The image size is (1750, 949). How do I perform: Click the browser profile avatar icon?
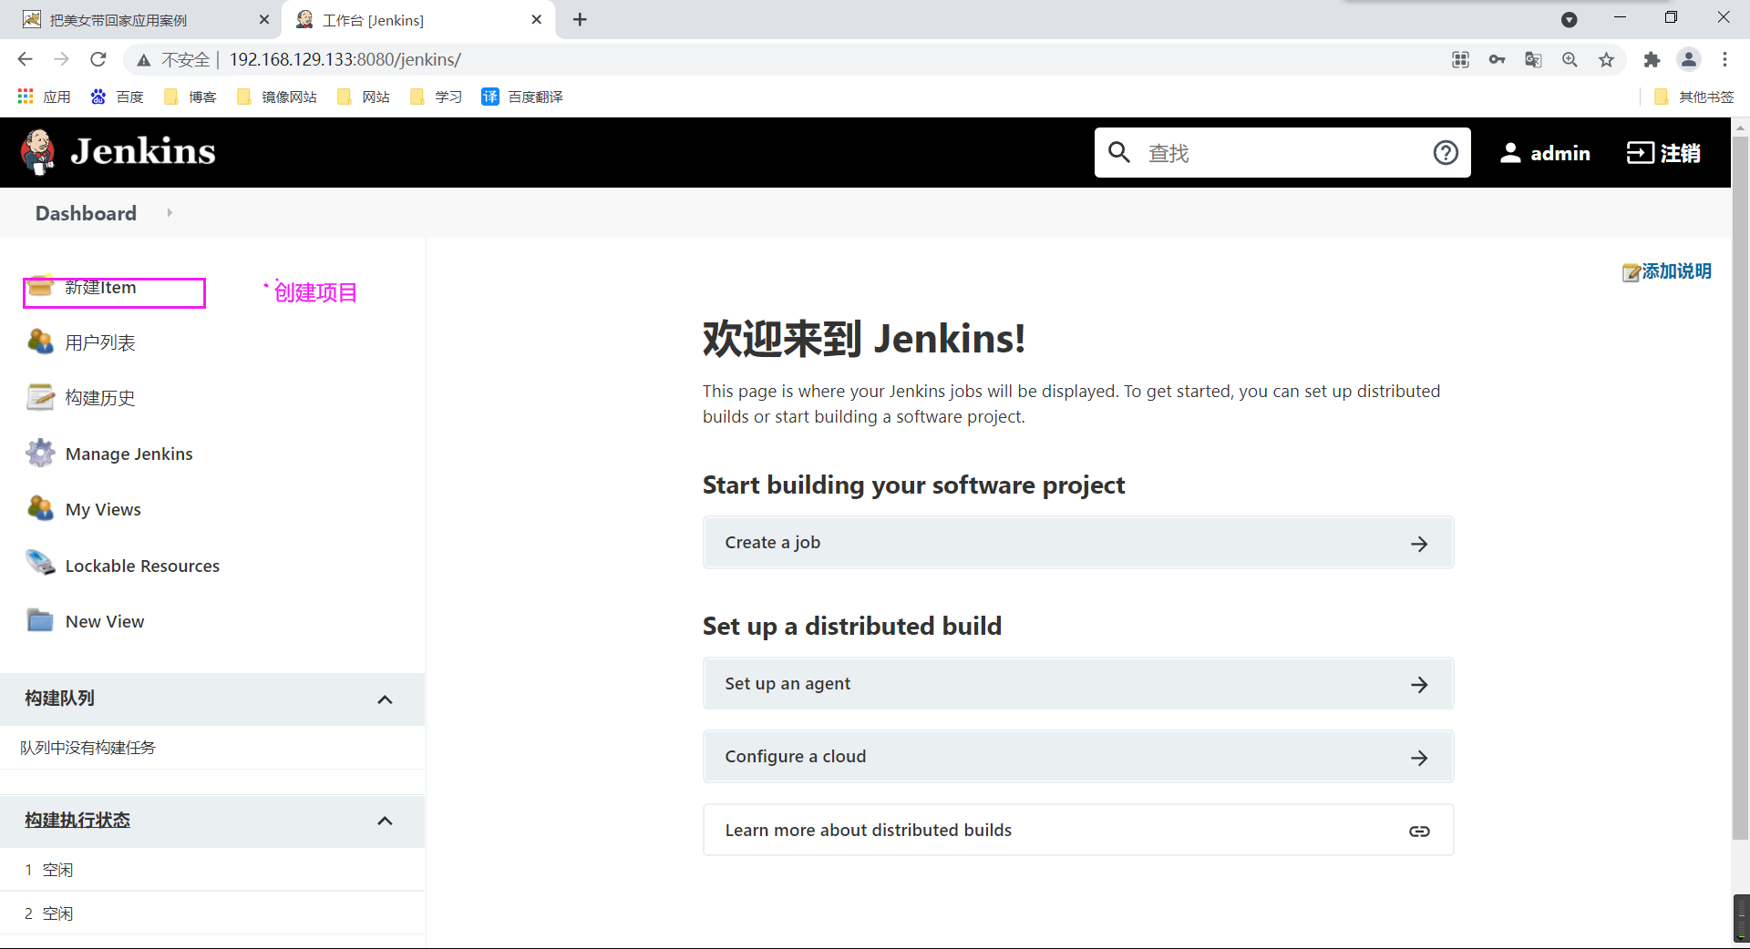(x=1688, y=59)
